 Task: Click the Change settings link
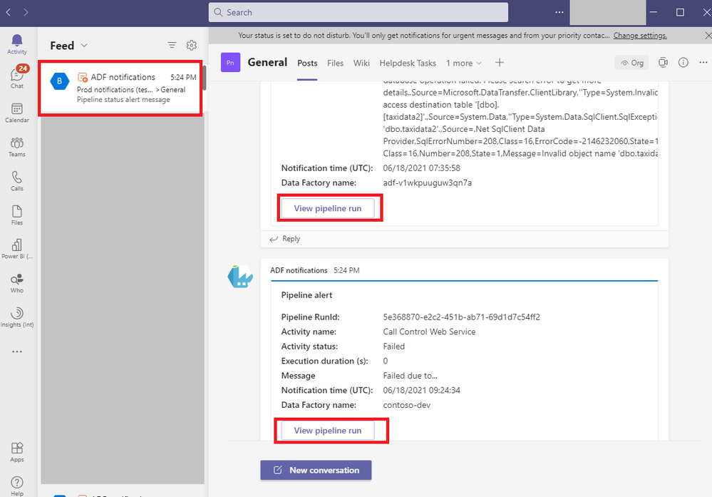(x=640, y=36)
